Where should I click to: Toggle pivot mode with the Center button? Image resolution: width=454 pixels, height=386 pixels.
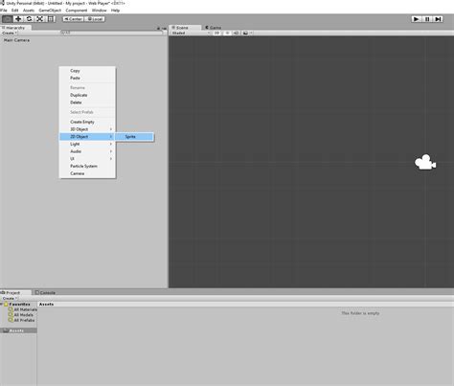pyautogui.click(x=73, y=19)
